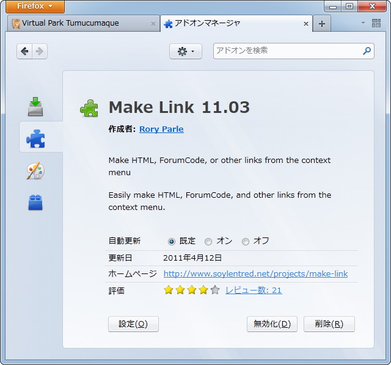Select the オフ auto-update radio button
Viewport: 391px width, 365px height.
tap(246, 242)
